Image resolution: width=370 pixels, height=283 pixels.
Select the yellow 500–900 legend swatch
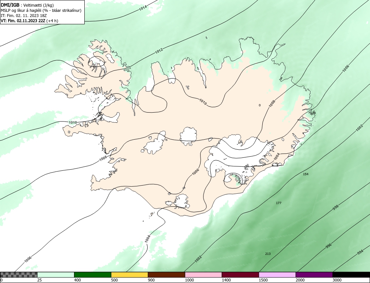(129, 274)
